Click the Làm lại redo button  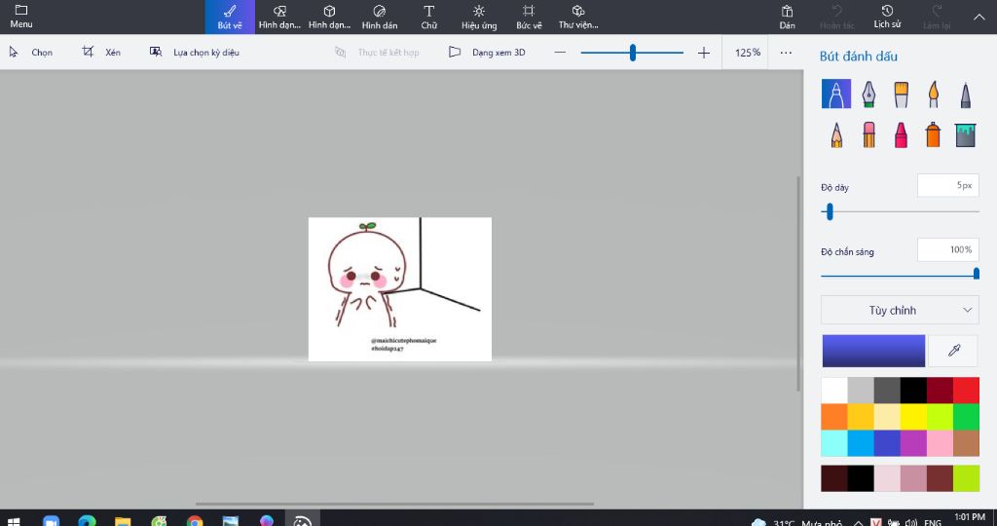[x=937, y=18]
